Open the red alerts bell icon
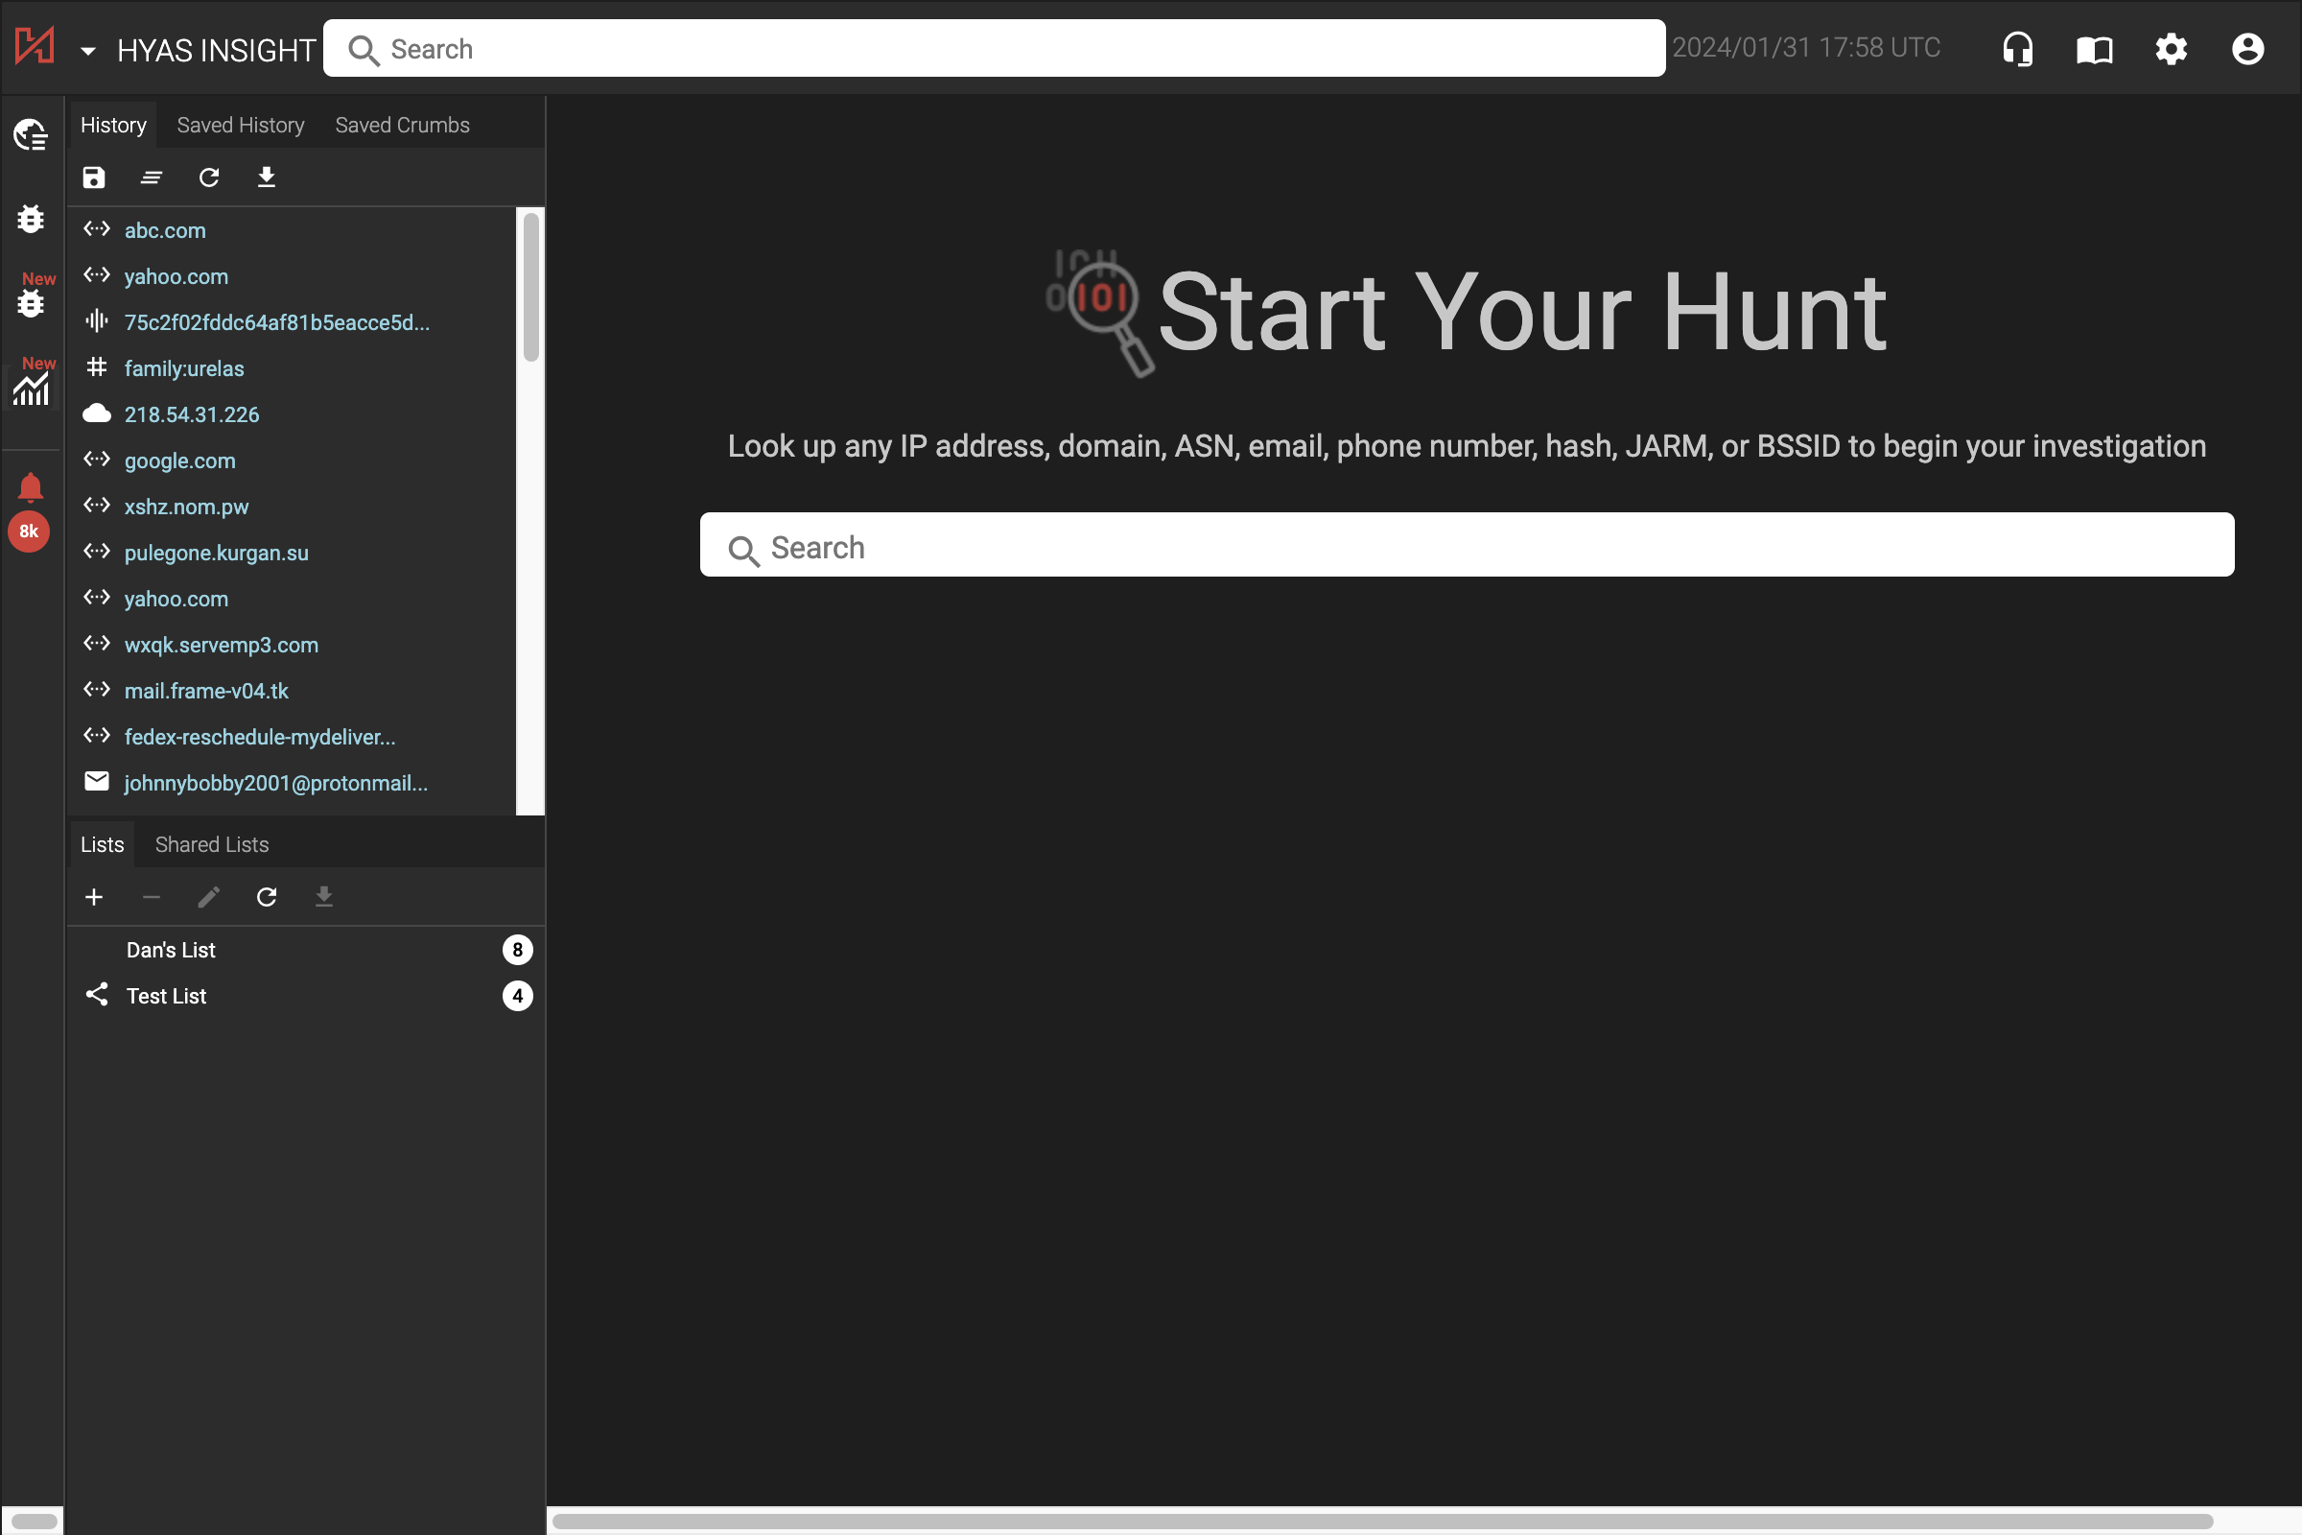2302x1535 pixels. 31,486
